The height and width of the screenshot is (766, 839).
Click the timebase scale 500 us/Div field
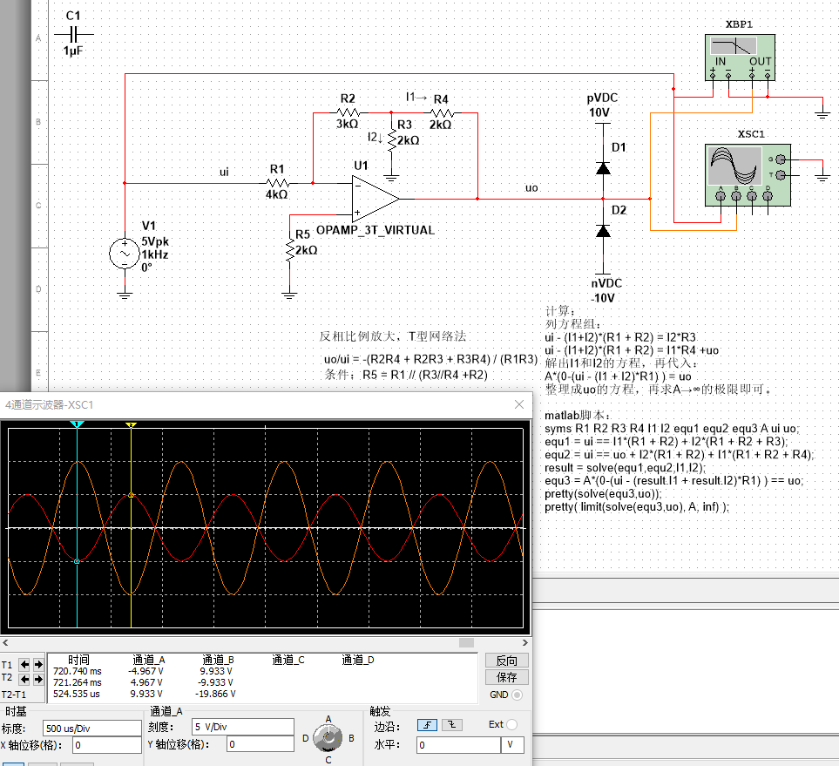[x=91, y=728]
